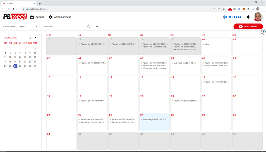
Task: Select day 31 cell in calendar grid
Action: pyautogui.click(x=61, y=141)
